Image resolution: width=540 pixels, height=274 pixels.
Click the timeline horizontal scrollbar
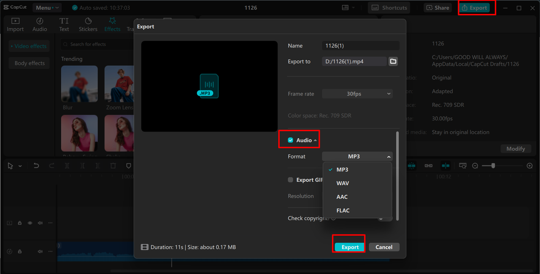[x=321, y=271]
